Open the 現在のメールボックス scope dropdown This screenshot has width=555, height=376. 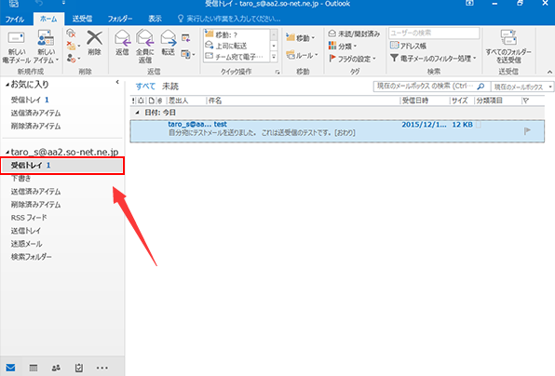point(522,87)
